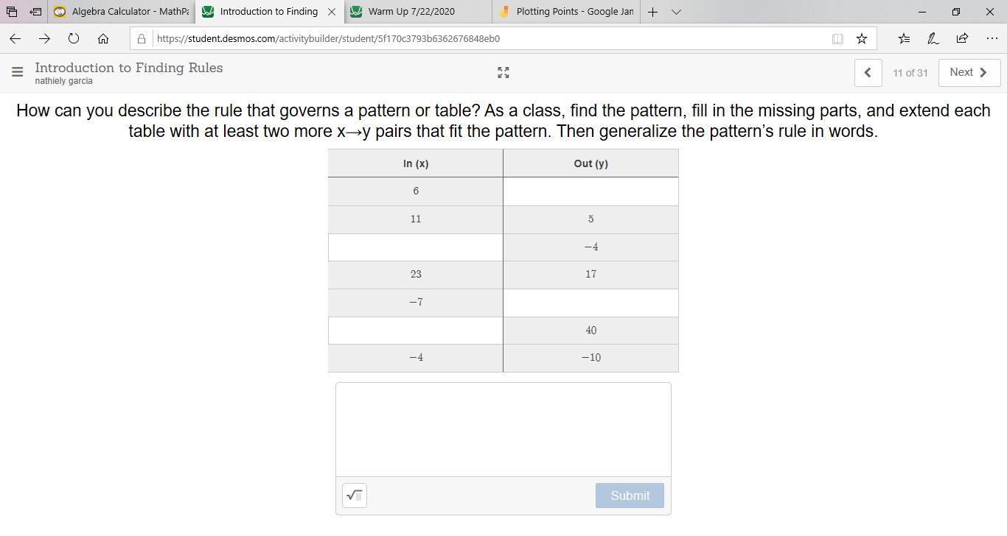The width and height of the screenshot is (1007, 536).
Task: Click the Next screen button
Action: (x=969, y=72)
